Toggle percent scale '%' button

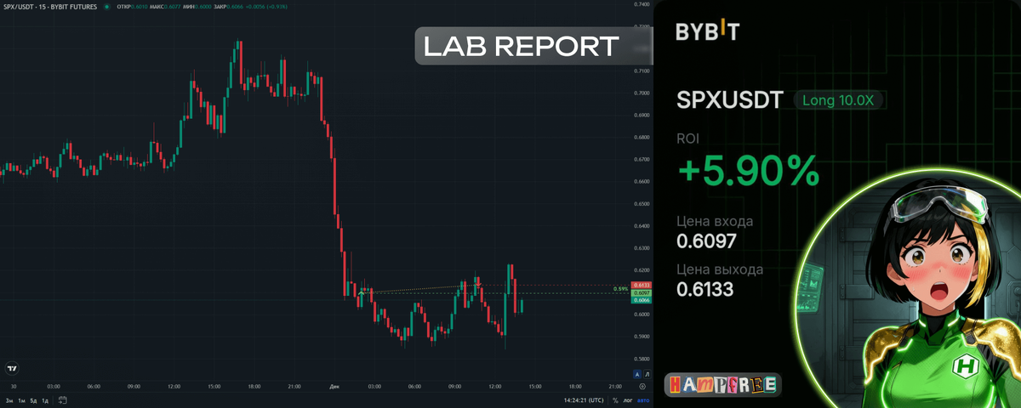click(615, 399)
